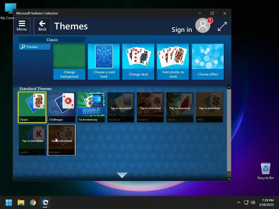Go Back using the arrow button
Image resolution: width=279 pixels, height=209 pixels.
pyautogui.click(x=42, y=26)
